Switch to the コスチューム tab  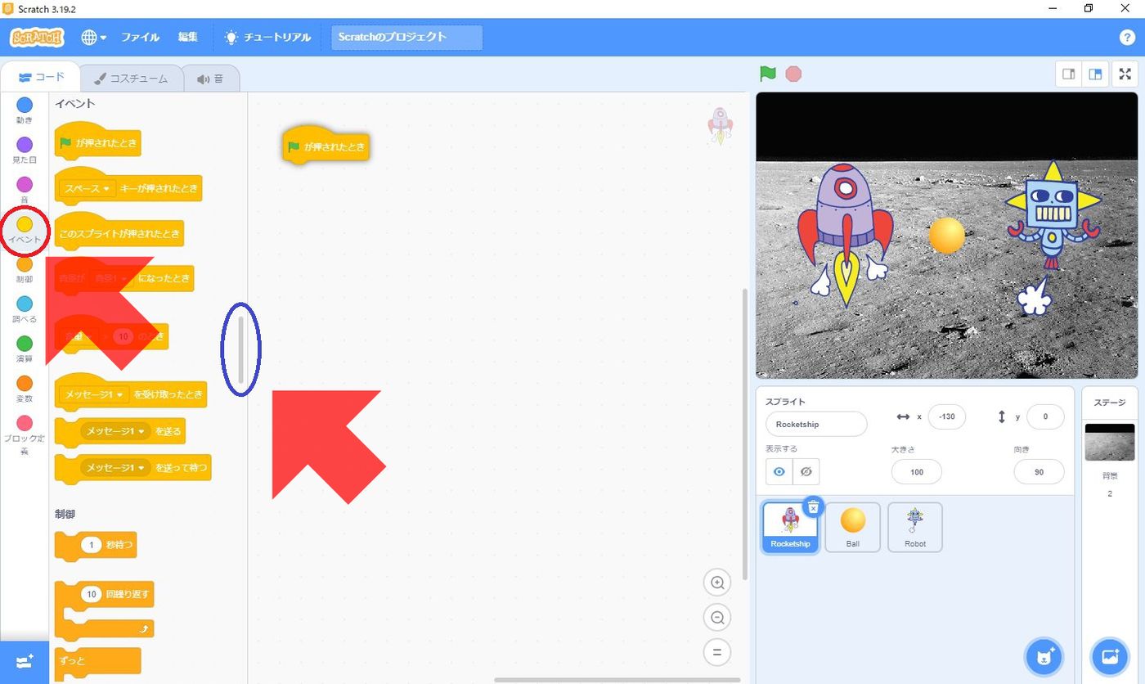tap(130, 79)
